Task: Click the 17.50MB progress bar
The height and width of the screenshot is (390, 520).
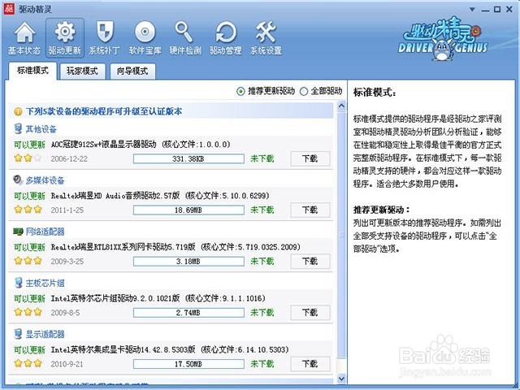Action: pyautogui.click(x=188, y=364)
